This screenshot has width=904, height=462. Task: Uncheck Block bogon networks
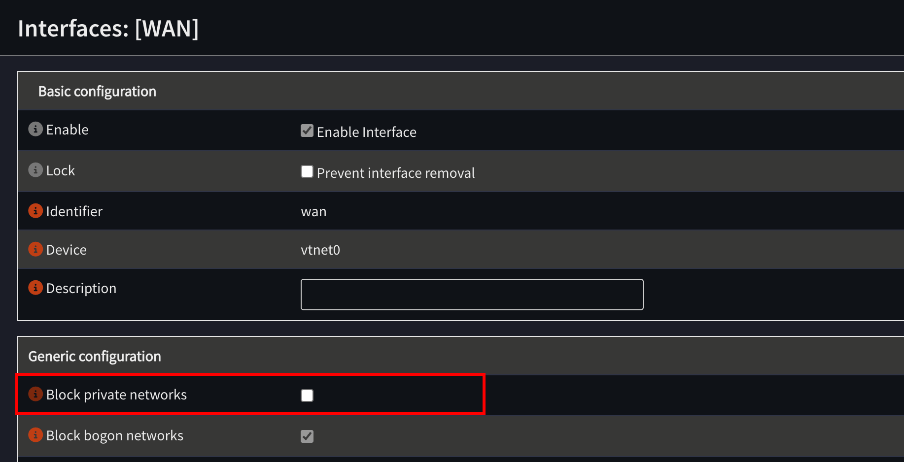(307, 436)
